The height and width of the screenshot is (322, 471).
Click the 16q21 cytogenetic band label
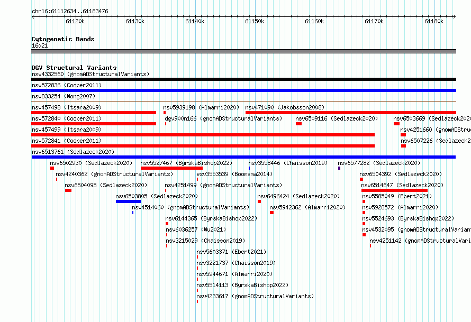[40, 45]
